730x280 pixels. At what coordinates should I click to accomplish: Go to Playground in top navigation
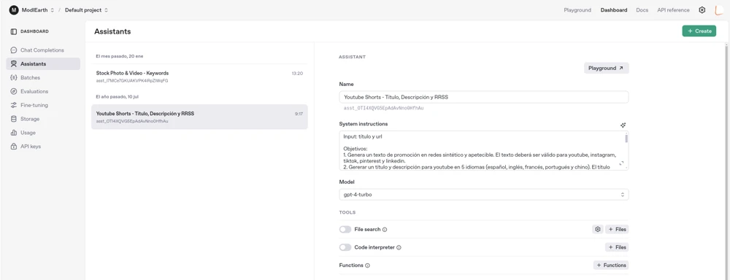click(x=577, y=9)
